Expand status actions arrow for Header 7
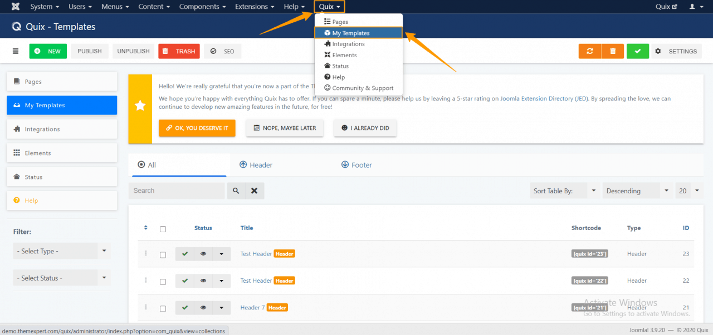Viewport: 713px width, 335px height. pyautogui.click(x=222, y=307)
